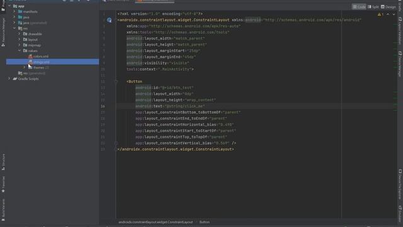Open the Device File Explorer tool window

click(400, 184)
